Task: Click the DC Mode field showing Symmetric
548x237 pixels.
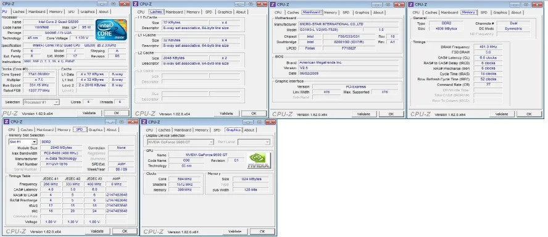Action: pyautogui.click(x=513, y=28)
